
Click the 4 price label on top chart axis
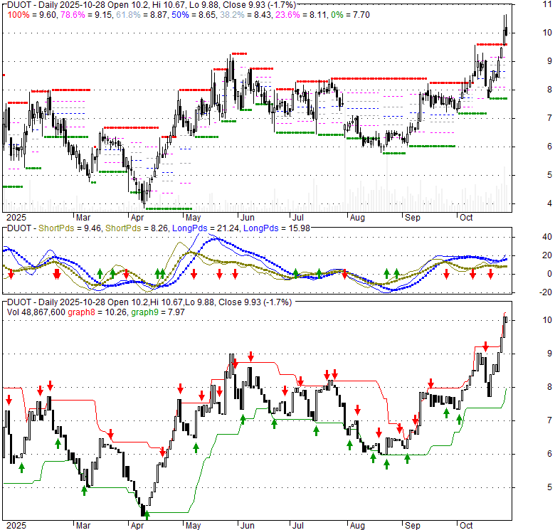[549, 203]
